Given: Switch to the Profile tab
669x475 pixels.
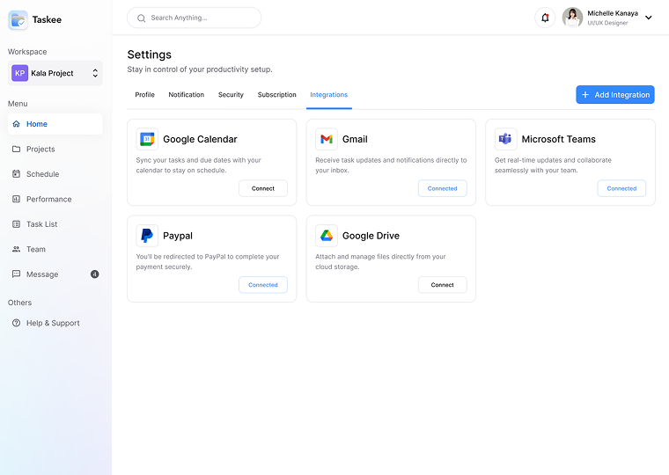Looking at the screenshot, I should tap(144, 95).
